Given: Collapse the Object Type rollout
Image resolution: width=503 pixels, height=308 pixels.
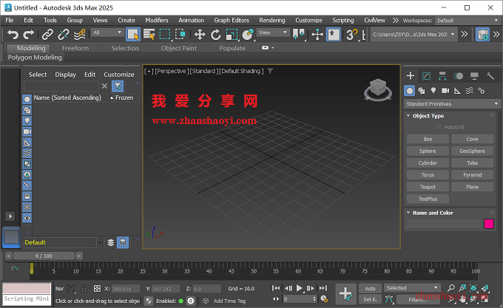Looking at the screenshot, I should coord(428,116).
